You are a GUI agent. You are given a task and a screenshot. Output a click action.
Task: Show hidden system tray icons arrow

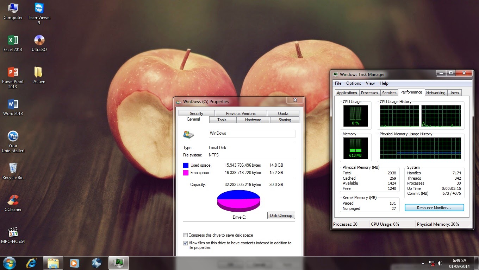(423, 263)
